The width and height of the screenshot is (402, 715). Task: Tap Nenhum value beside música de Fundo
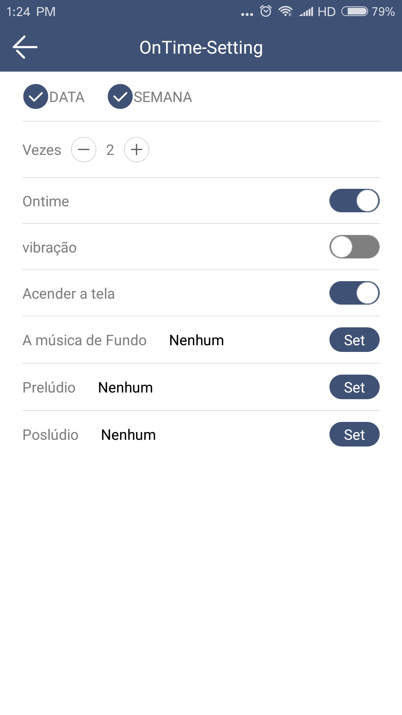coord(197,340)
